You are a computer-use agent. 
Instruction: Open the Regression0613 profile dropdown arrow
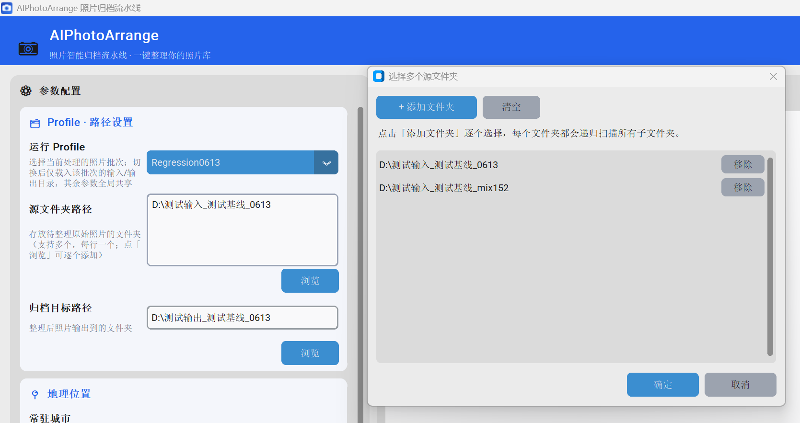(x=326, y=163)
